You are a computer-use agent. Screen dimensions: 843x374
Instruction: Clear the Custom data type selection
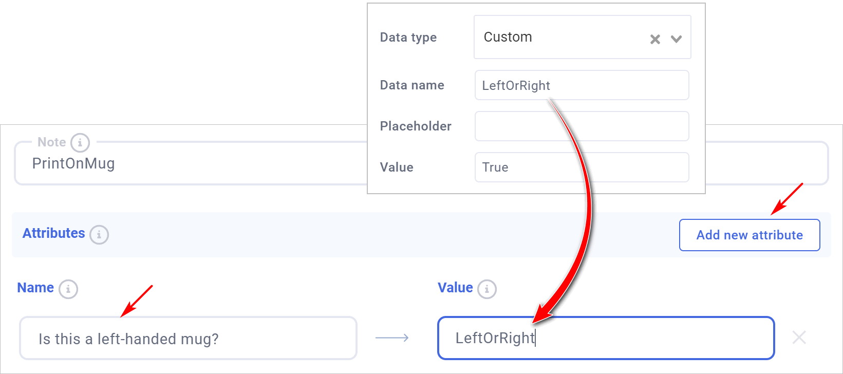point(655,39)
